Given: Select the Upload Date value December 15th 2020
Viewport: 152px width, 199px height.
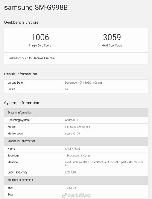Looking at the screenshot, I should [x=83, y=83].
